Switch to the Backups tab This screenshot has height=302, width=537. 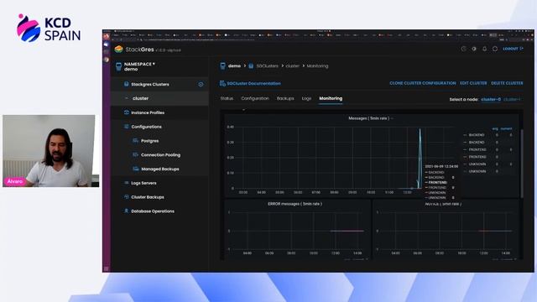[285, 98]
